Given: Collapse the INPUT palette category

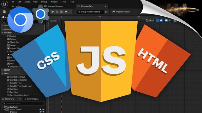Looking at the screenshot, I should 3,73.
